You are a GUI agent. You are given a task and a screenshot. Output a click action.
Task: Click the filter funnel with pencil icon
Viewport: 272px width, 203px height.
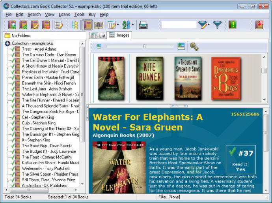click(202, 25)
